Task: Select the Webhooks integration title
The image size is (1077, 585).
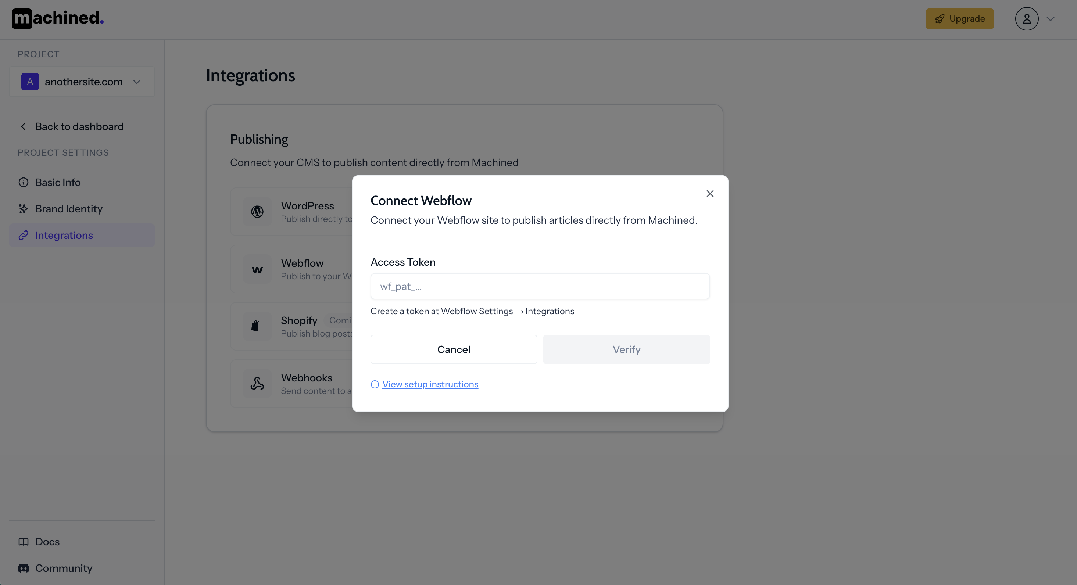Action: tap(307, 377)
